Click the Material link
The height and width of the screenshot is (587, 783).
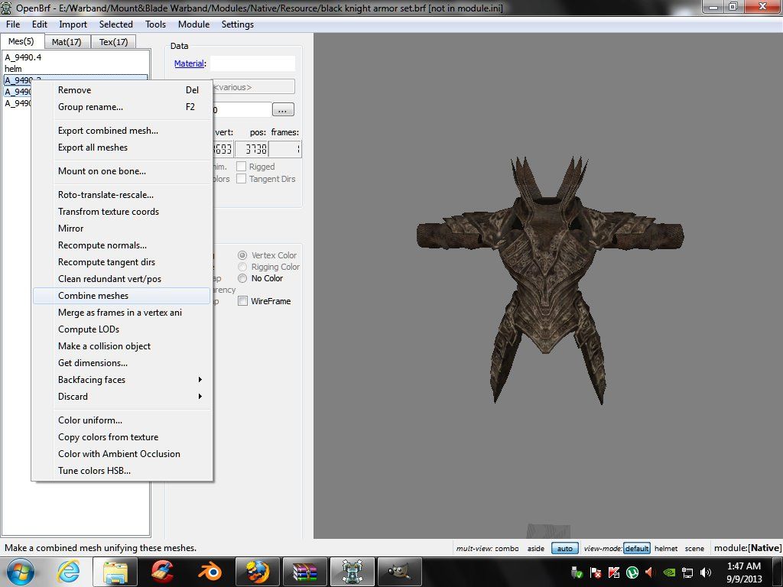tap(189, 63)
